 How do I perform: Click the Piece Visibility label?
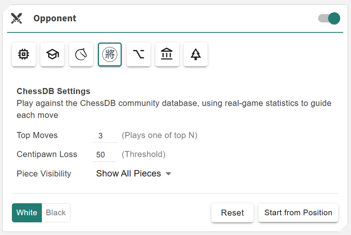pyautogui.click(x=44, y=174)
